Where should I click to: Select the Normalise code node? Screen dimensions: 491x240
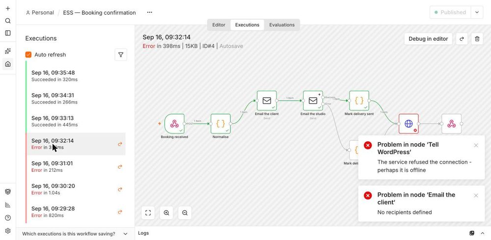[x=220, y=124]
